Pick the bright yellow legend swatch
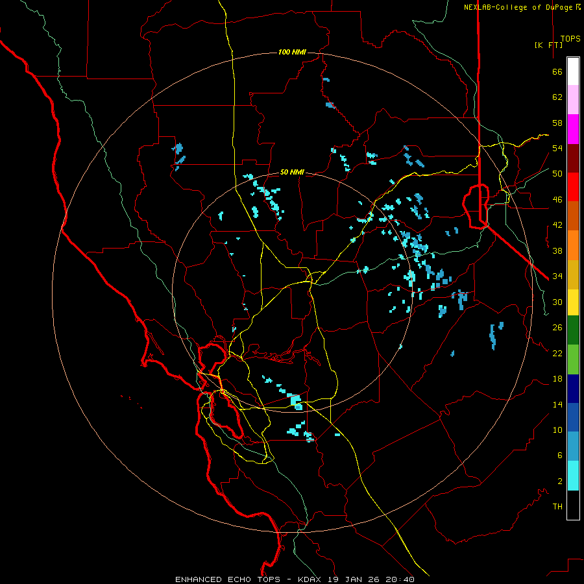 click(573, 302)
